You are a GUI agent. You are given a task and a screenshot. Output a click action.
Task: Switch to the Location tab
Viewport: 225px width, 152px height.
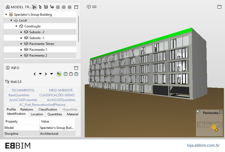[37, 114]
